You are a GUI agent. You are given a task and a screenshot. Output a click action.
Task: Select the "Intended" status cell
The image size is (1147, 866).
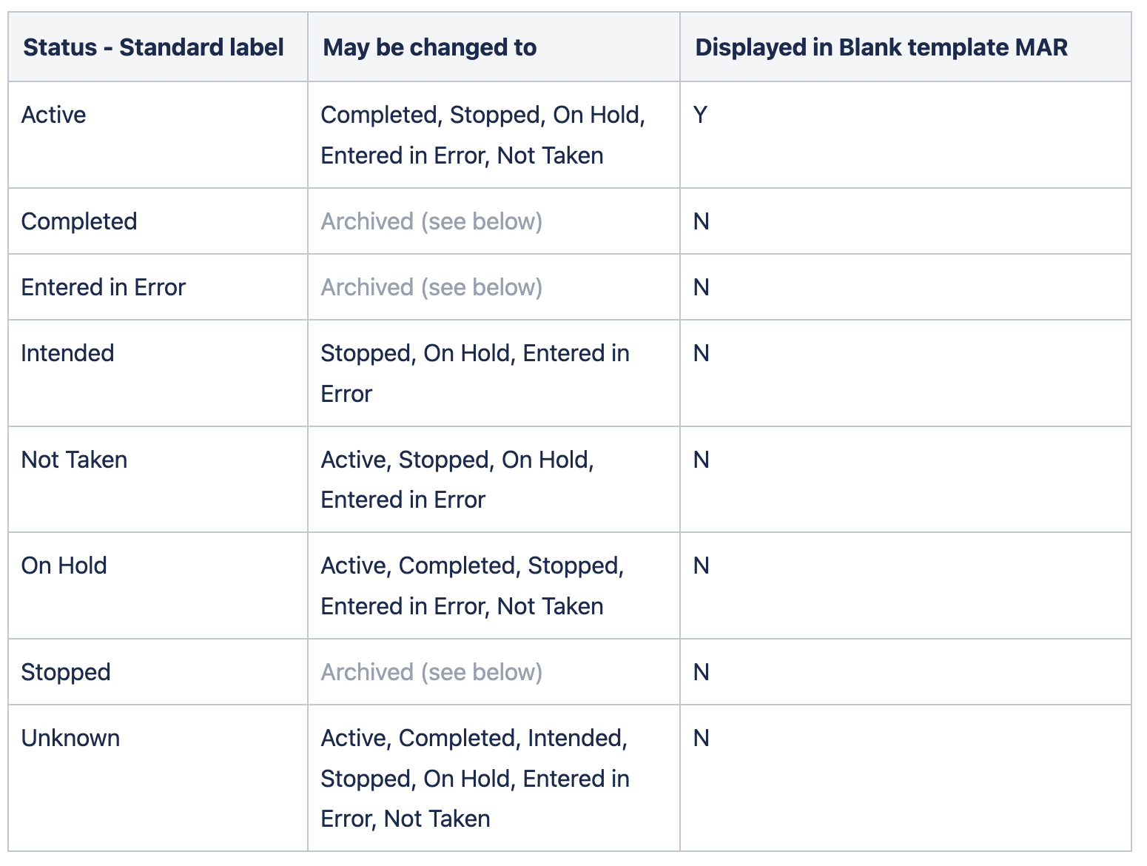(67, 353)
